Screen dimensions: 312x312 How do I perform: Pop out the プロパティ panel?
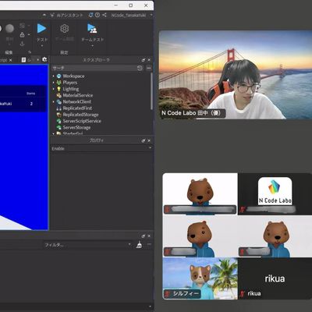144,140
